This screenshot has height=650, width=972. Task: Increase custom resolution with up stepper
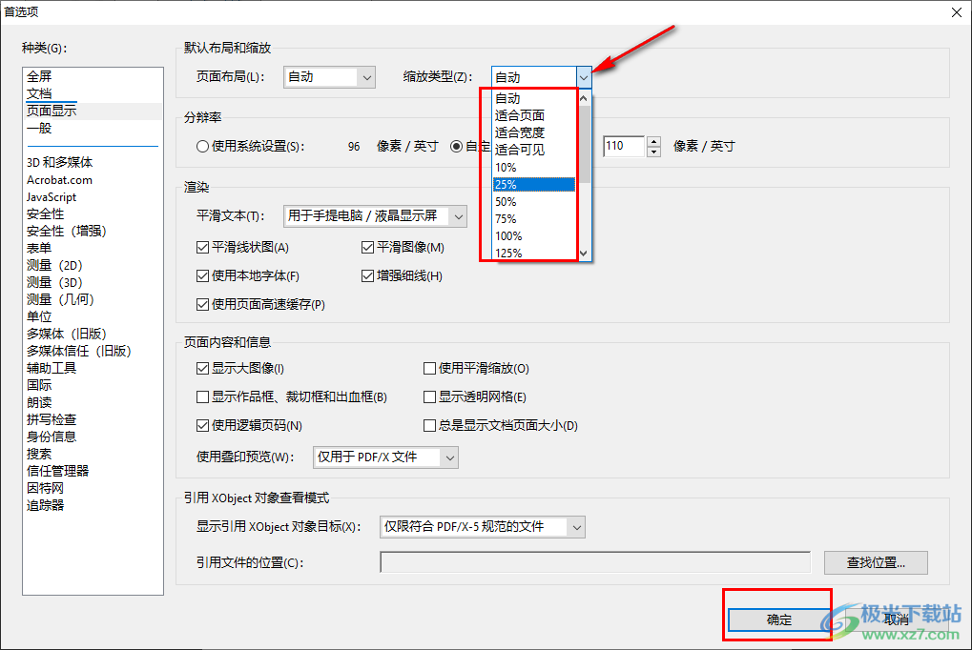[653, 141]
